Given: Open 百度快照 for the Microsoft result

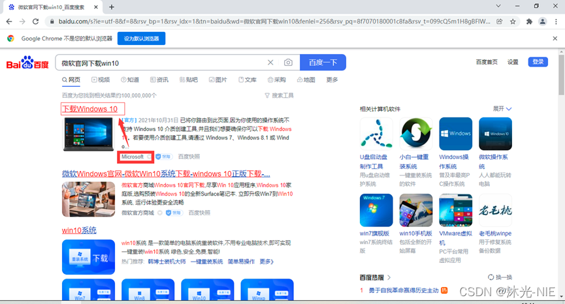Looking at the screenshot, I should (189, 157).
